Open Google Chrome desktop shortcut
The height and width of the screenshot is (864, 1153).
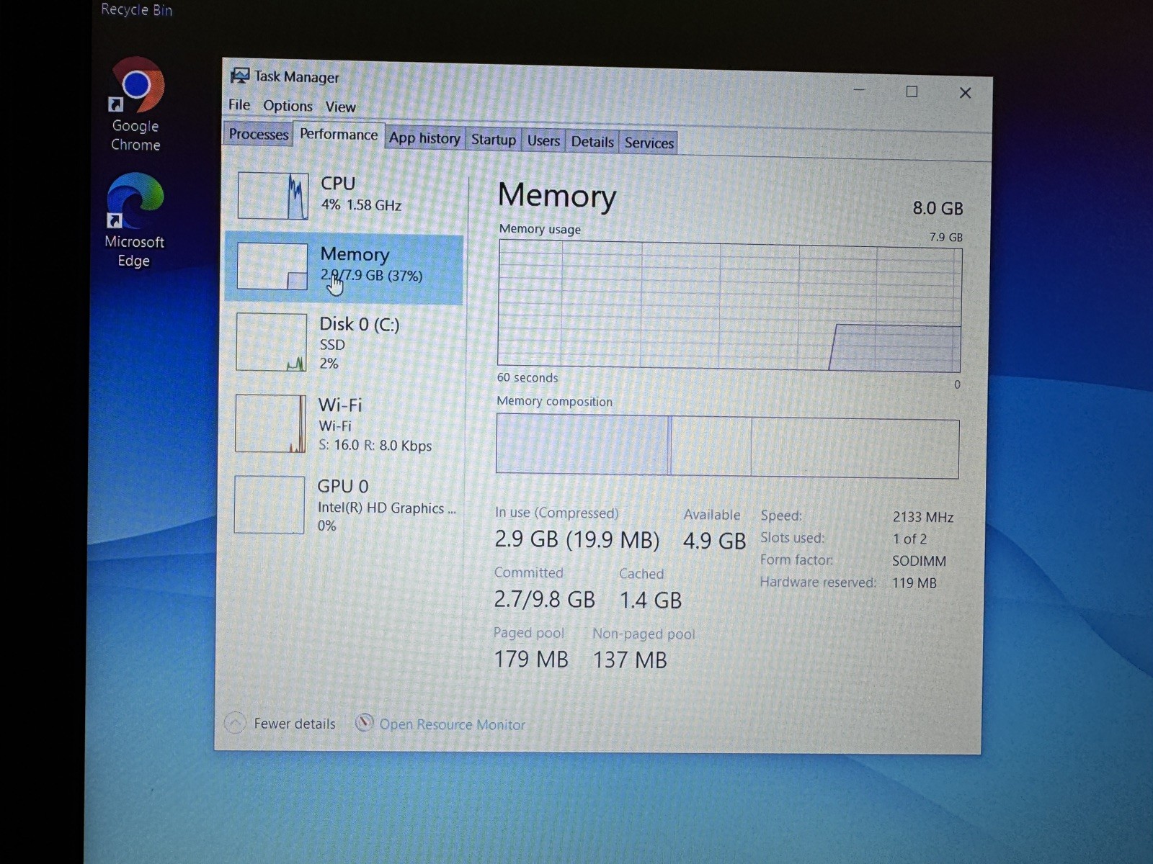(x=136, y=104)
